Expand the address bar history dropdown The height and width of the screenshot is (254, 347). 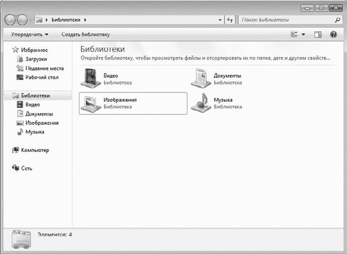(x=220, y=20)
